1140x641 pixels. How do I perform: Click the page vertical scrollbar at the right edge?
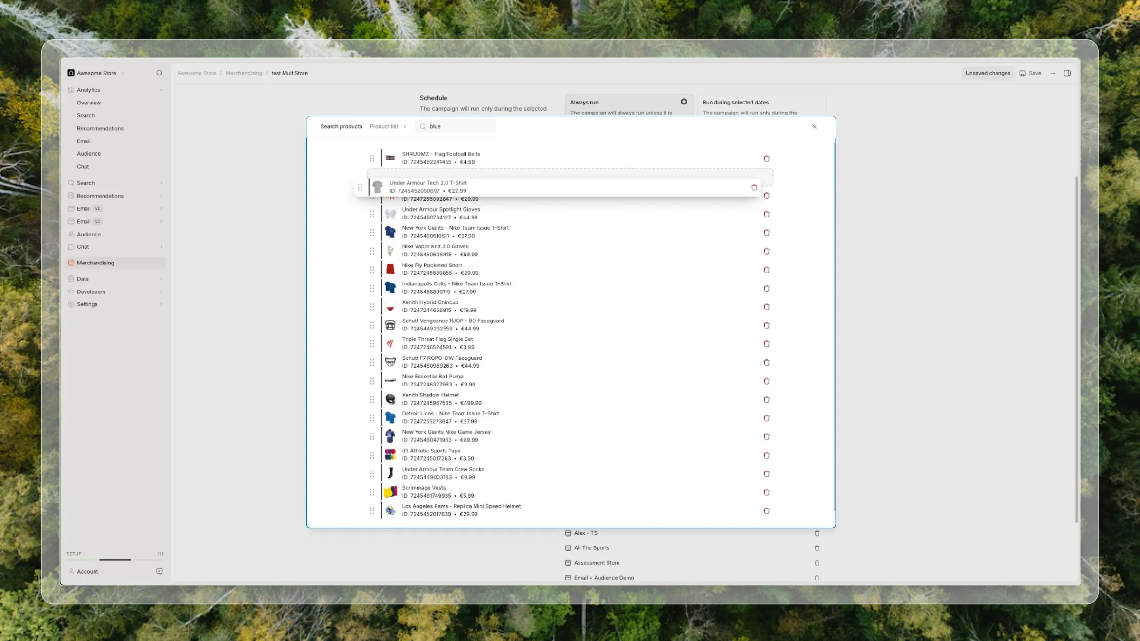pos(1076,349)
